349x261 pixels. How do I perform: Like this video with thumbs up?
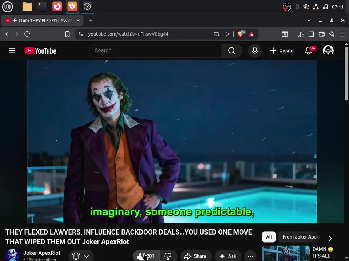pos(146,256)
